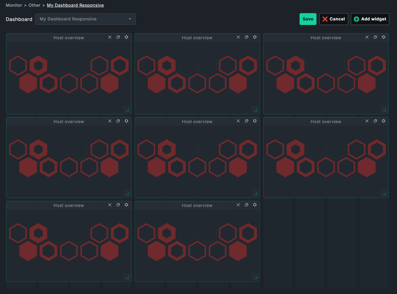Open settings gear of top-left Host overview widget

(x=126, y=37)
